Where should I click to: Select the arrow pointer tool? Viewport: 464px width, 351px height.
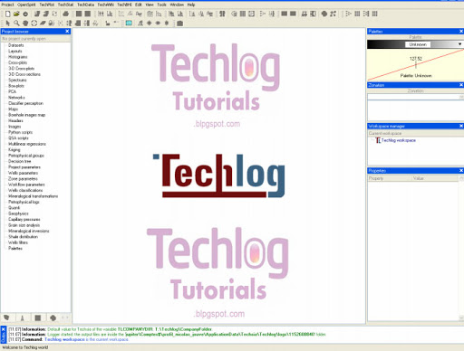coord(7,24)
